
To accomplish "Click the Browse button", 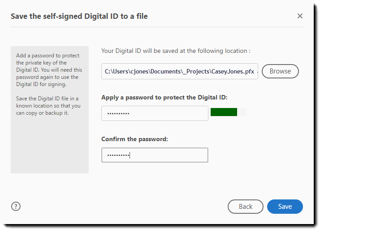I will (280, 71).
